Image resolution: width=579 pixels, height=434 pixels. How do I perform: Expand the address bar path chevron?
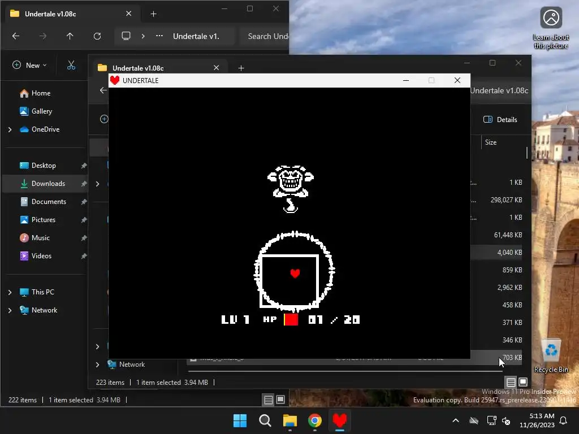coord(143,36)
